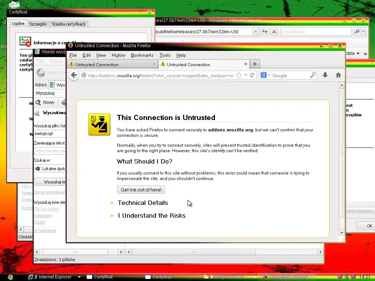Switch to first Untrusted Connection tab

[x=112, y=64]
